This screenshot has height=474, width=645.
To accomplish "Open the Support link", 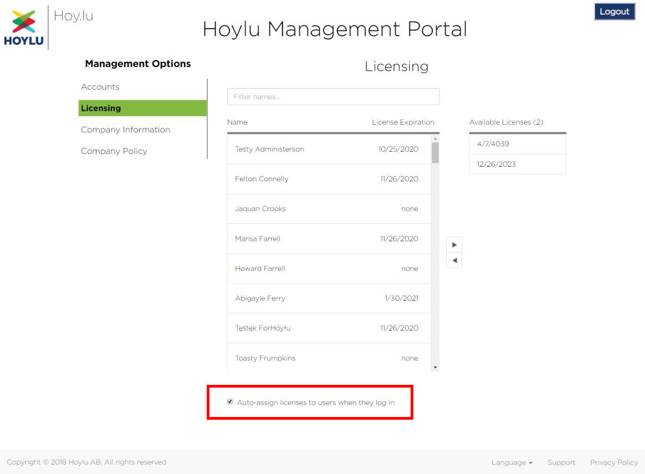I will pyautogui.click(x=561, y=462).
